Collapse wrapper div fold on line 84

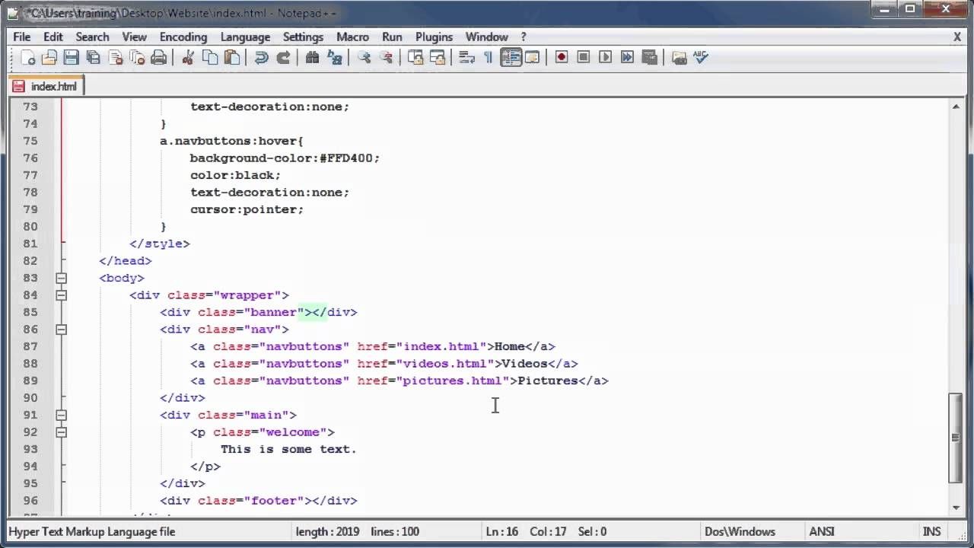coord(61,295)
